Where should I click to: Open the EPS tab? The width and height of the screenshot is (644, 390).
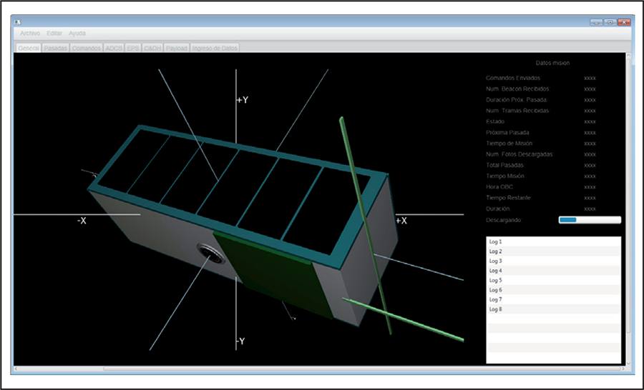tap(132, 48)
